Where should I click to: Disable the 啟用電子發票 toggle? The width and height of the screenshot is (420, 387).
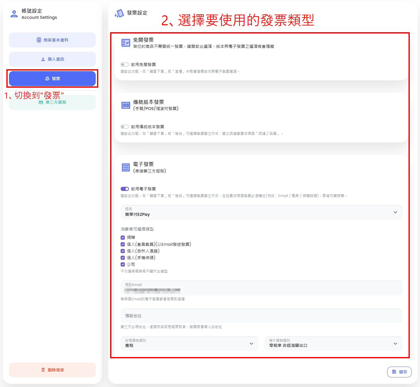(x=125, y=189)
